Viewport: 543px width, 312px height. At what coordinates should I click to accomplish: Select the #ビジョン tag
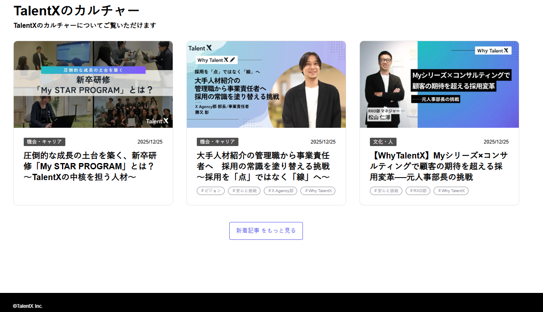(211, 191)
